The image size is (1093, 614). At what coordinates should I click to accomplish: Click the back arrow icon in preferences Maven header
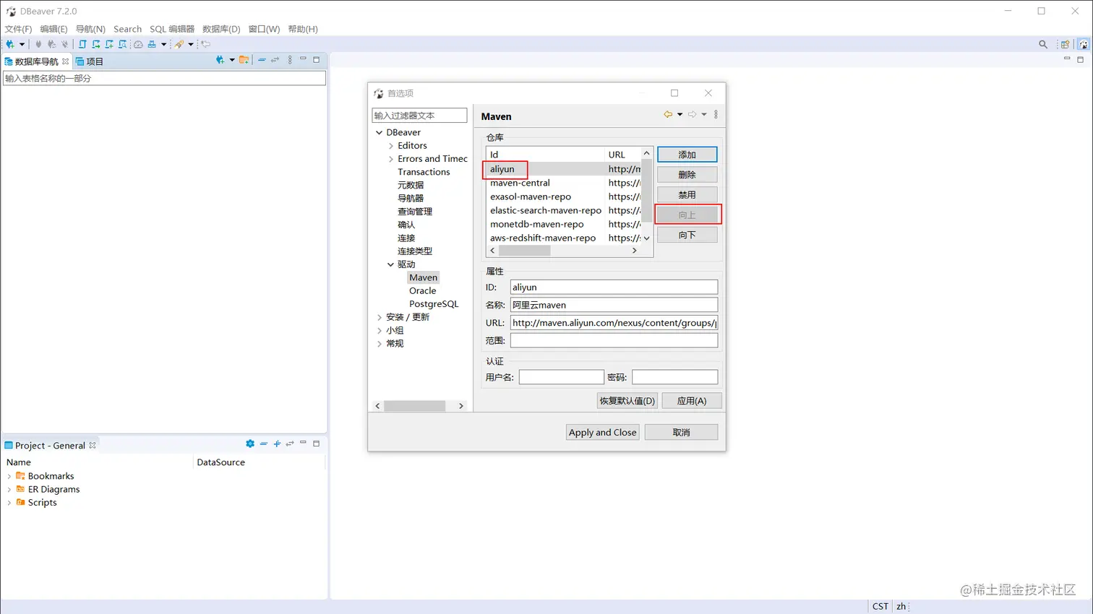[668, 114]
